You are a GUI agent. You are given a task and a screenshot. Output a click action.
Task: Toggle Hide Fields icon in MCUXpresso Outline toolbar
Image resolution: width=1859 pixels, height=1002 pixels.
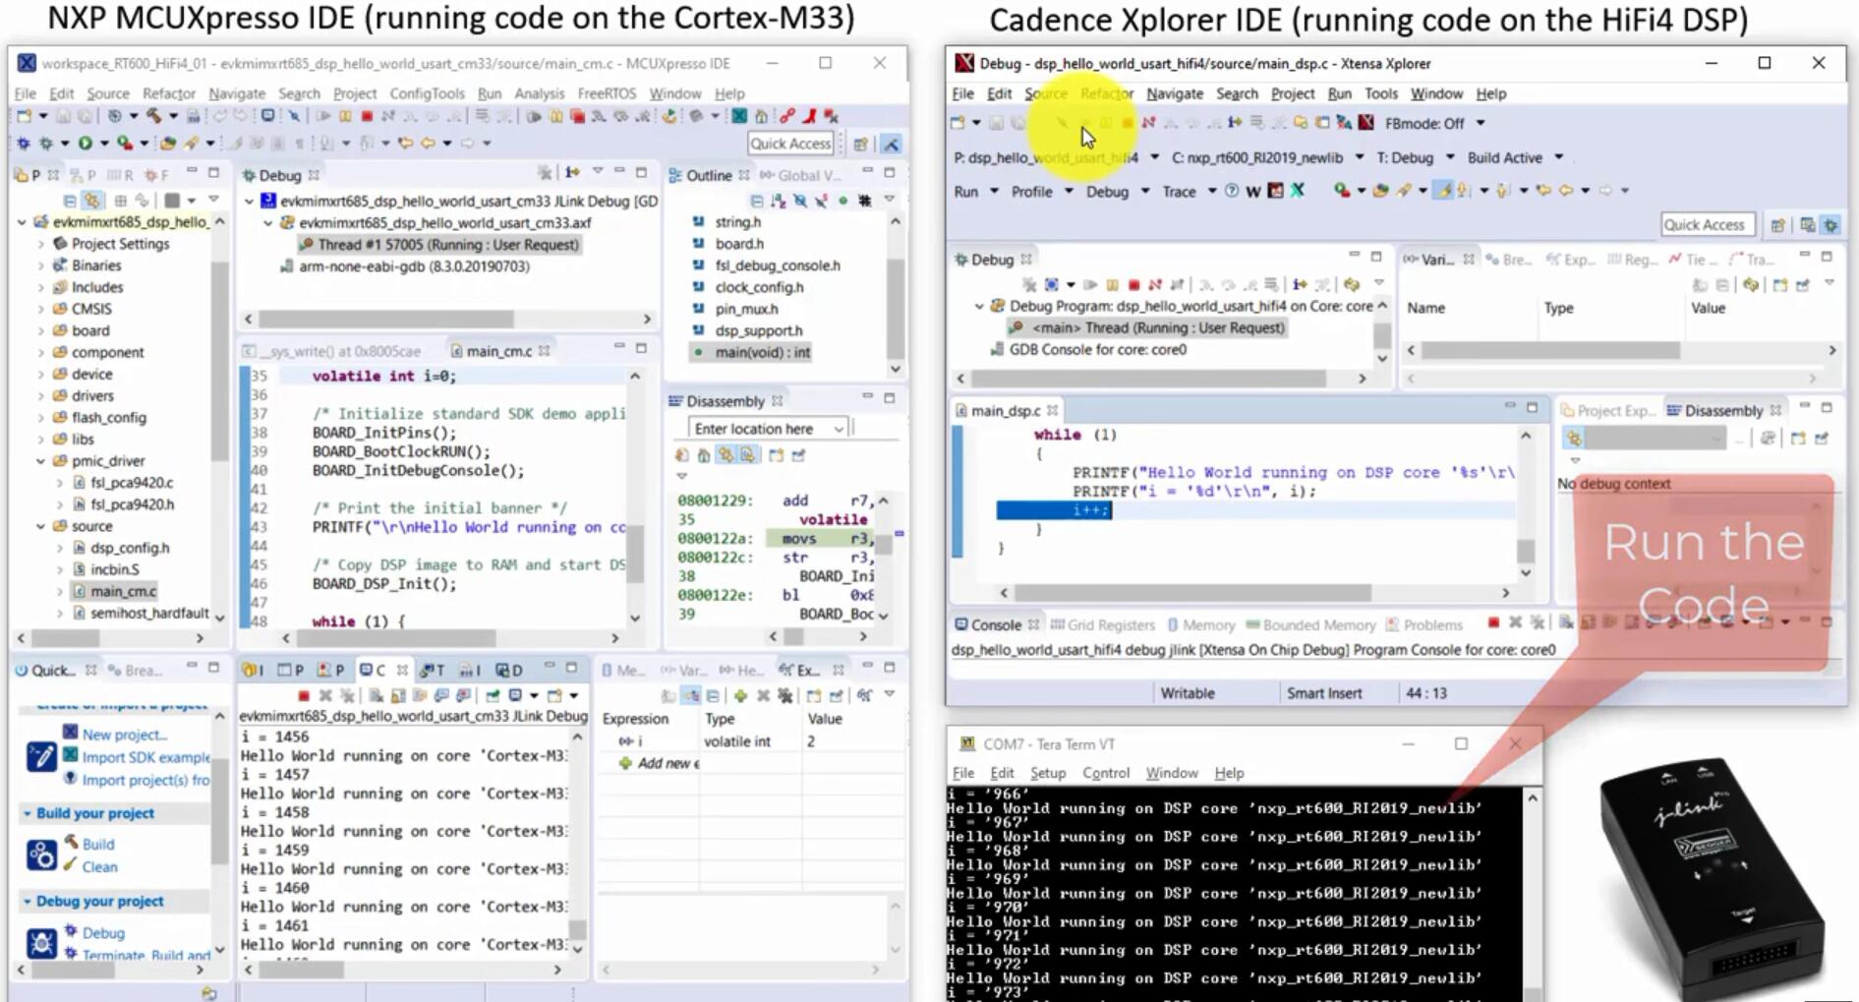point(800,201)
